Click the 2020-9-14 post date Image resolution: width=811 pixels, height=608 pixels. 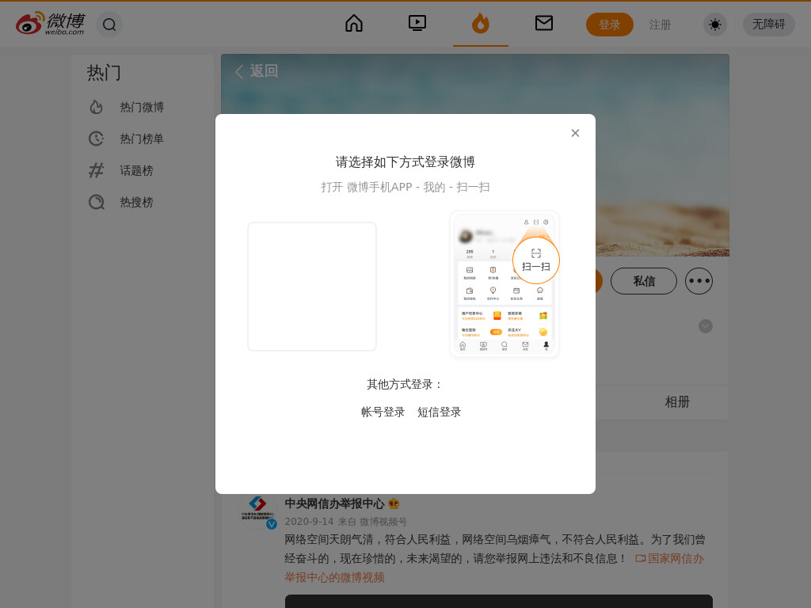coord(309,522)
